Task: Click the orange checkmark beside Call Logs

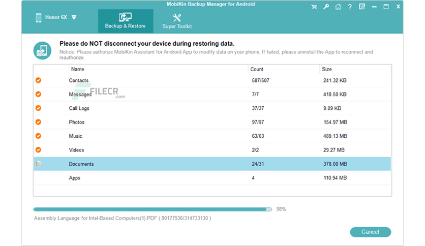Action: click(38, 108)
